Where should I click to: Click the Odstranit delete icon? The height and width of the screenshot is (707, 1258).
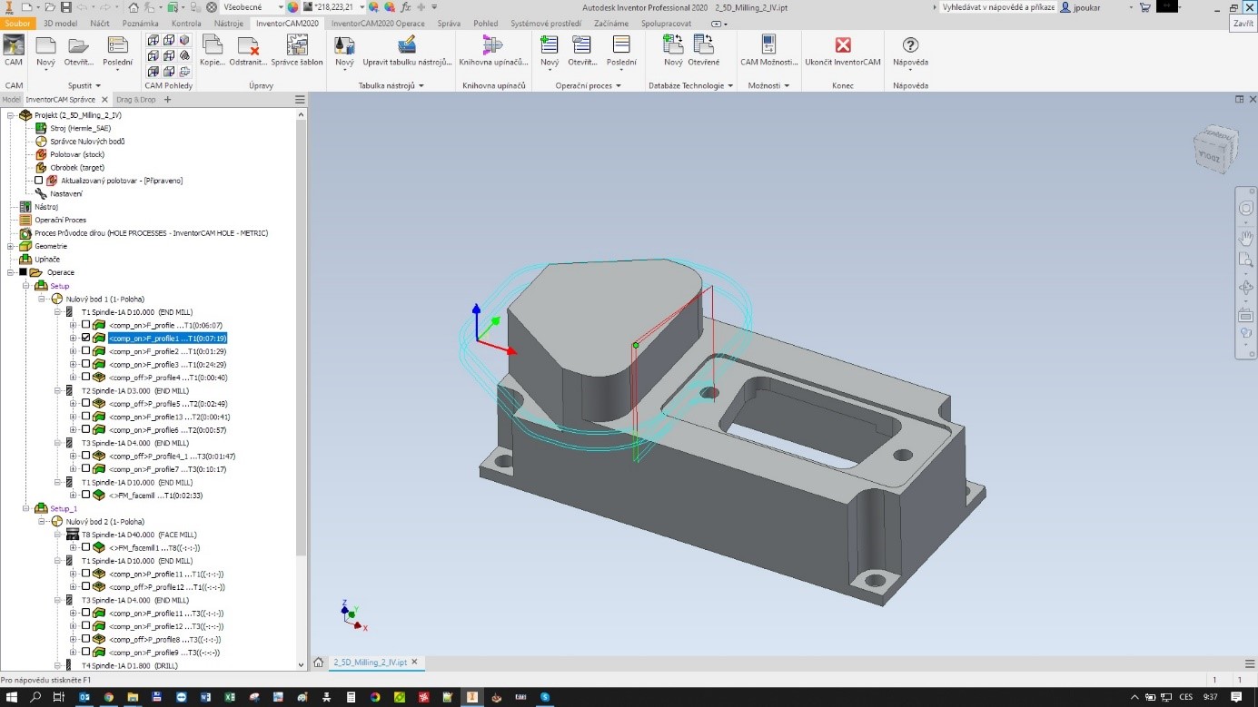pos(249,47)
